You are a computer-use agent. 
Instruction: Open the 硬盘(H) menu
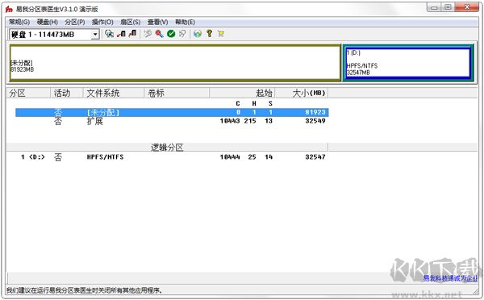coord(48,23)
